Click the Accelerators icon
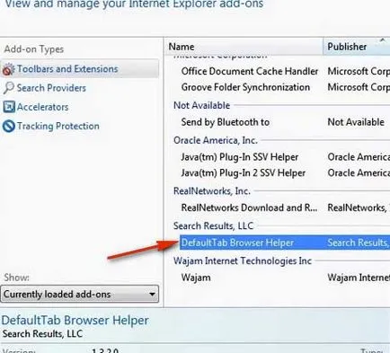Screen dimensions: 390x353 pyautogui.click(x=9, y=107)
